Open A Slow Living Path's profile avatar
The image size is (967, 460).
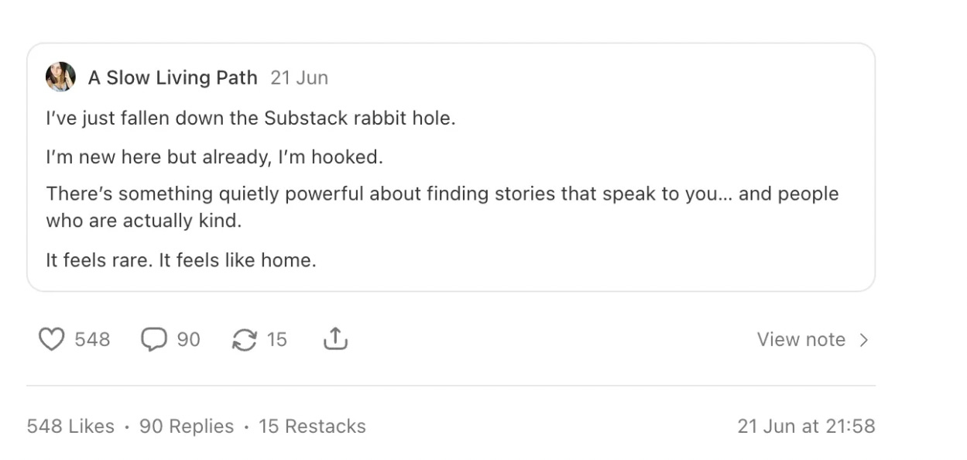(x=61, y=77)
